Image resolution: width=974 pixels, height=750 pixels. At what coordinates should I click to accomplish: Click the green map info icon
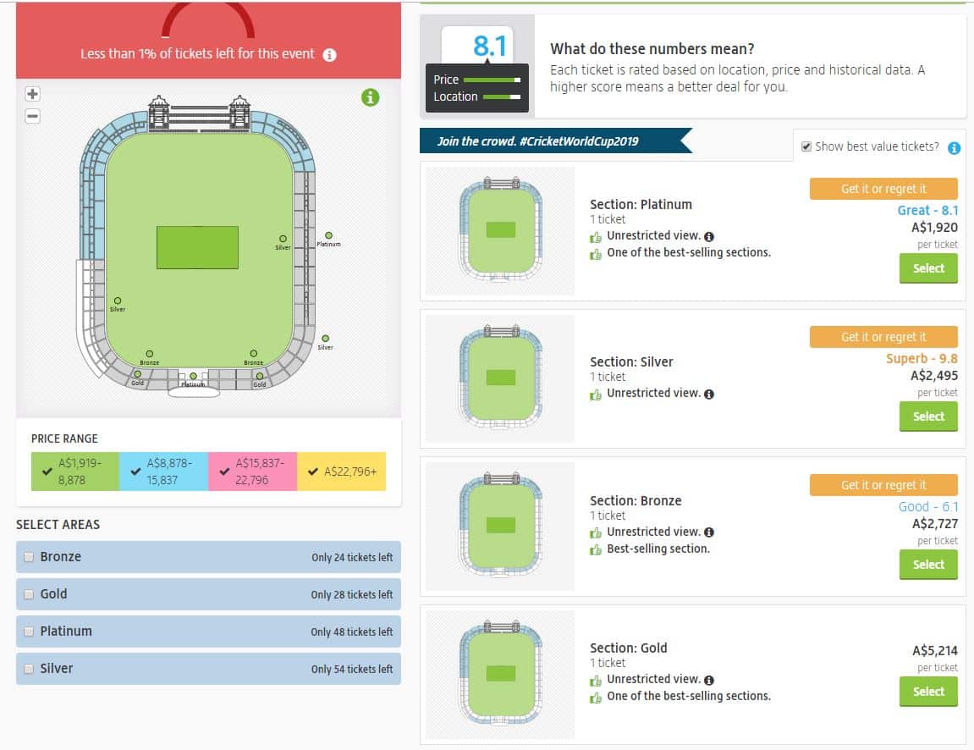pyautogui.click(x=370, y=97)
